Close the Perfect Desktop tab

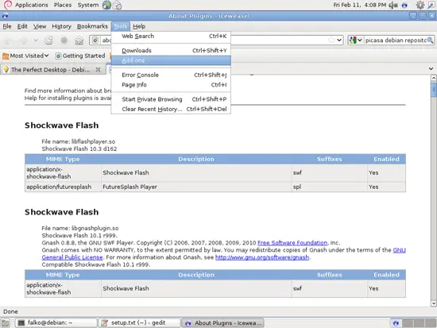(98, 70)
